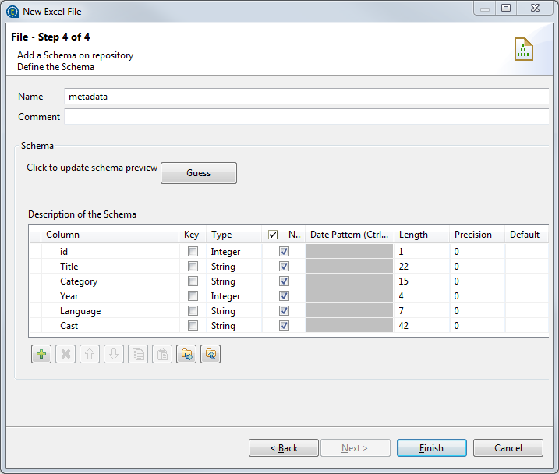Toggle the Key checkbox for id row

[193, 252]
